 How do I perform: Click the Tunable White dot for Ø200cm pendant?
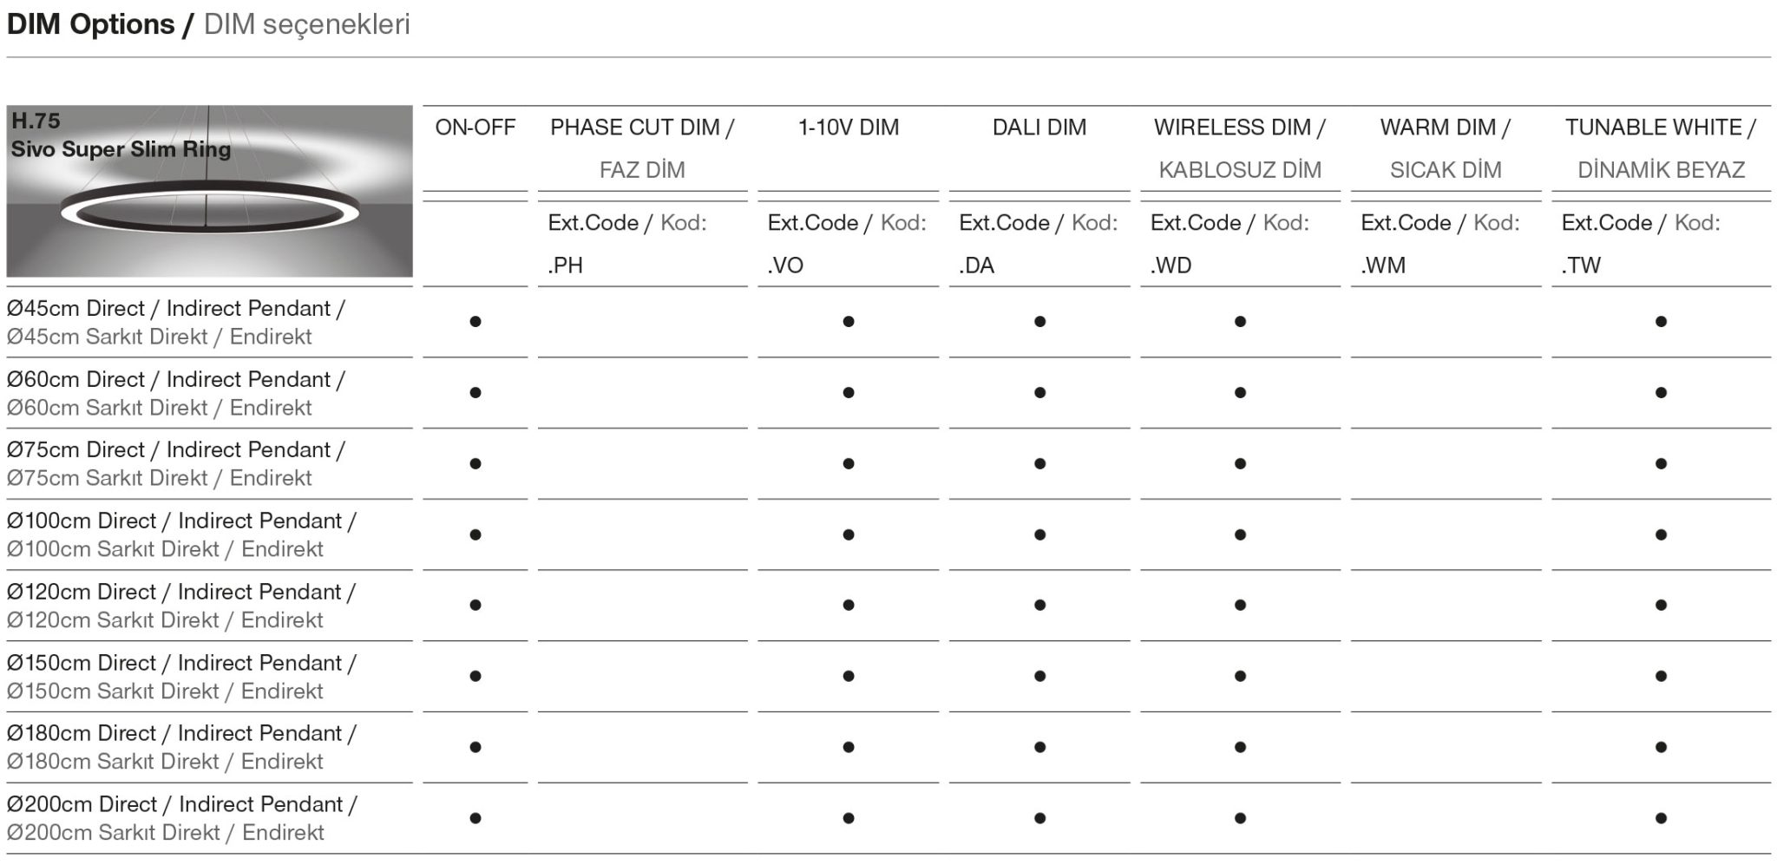click(1661, 818)
